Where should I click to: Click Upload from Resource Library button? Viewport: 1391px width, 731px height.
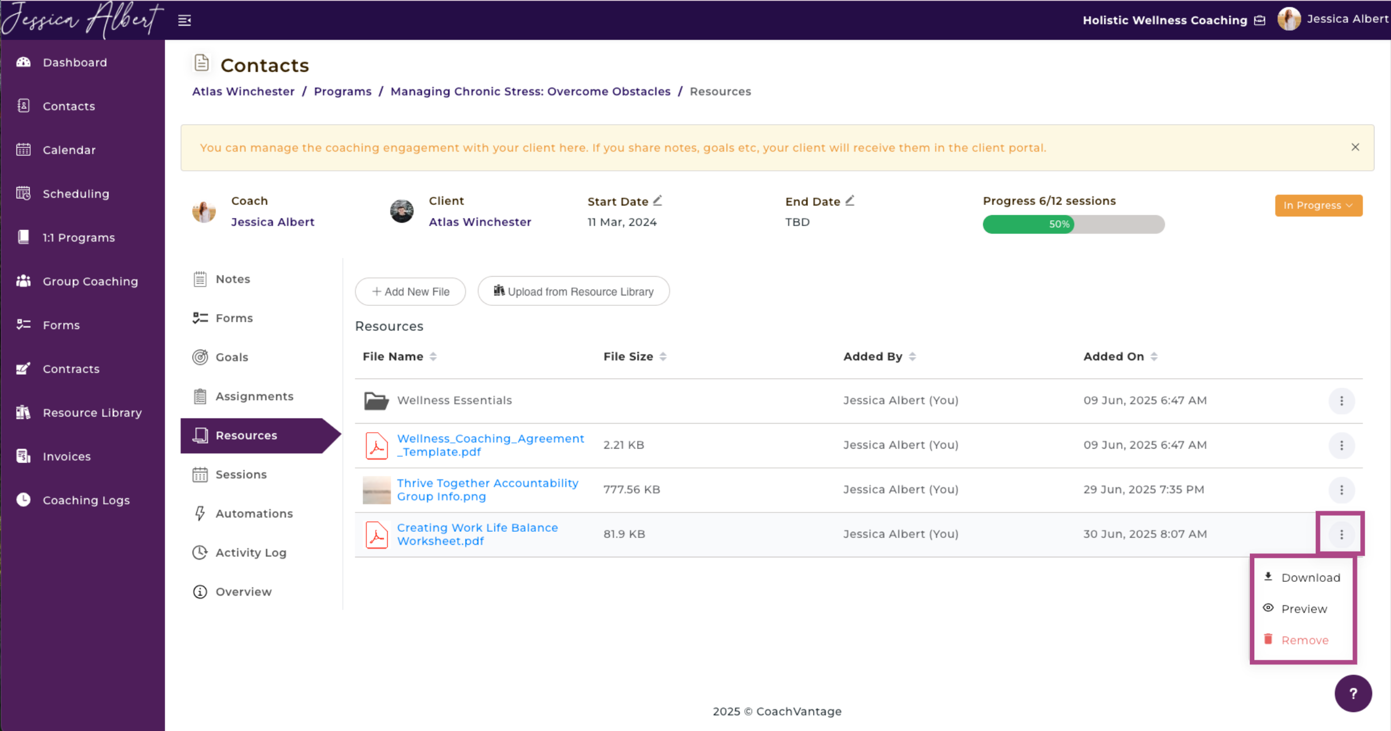tap(573, 291)
